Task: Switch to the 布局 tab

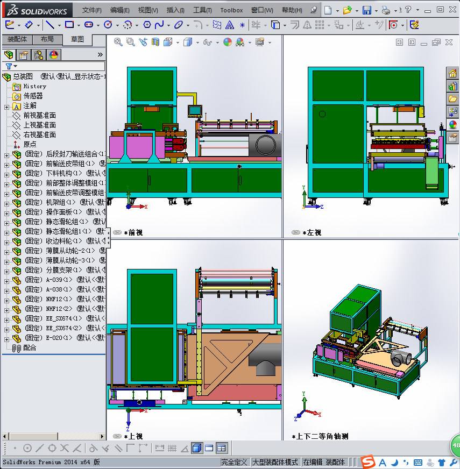Action: [x=47, y=39]
